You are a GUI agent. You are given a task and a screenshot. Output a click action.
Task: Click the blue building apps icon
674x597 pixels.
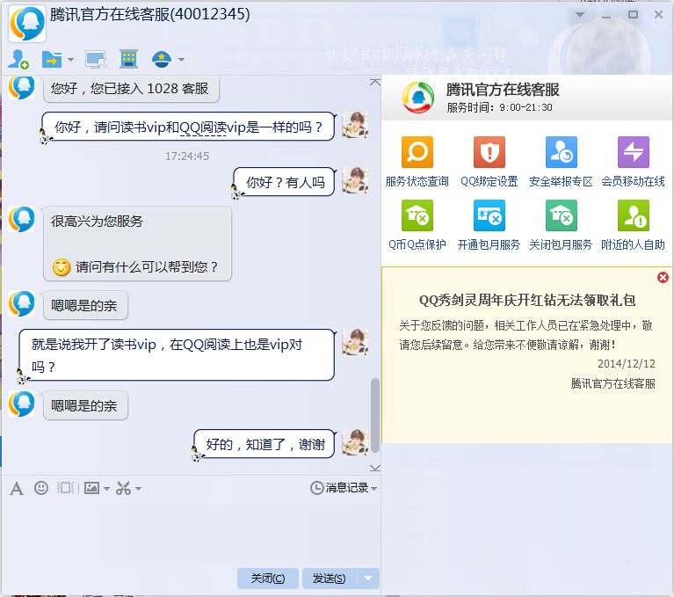pos(128,60)
